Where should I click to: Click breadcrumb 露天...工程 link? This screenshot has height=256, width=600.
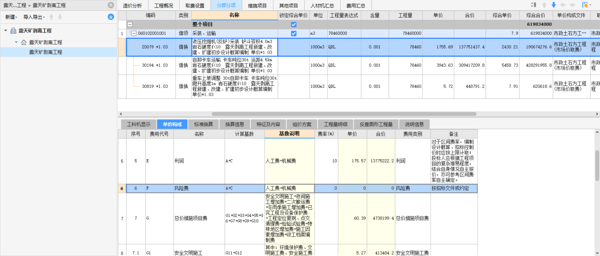coord(15,5)
